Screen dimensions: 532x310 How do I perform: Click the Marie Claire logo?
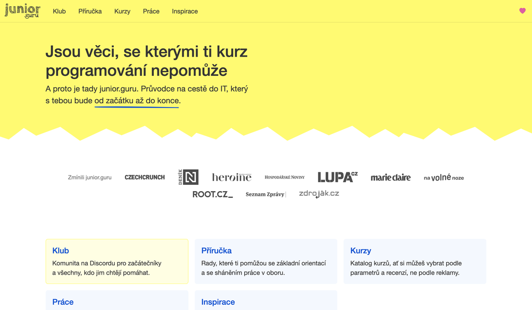tap(390, 178)
